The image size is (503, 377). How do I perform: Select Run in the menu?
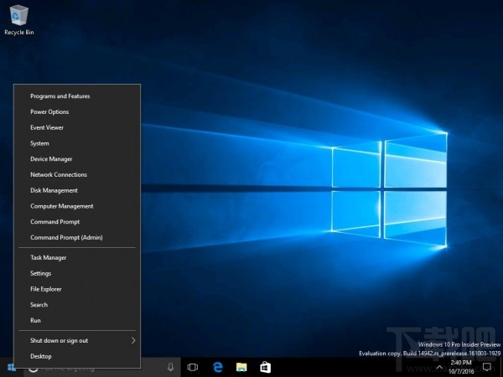point(77,321)
